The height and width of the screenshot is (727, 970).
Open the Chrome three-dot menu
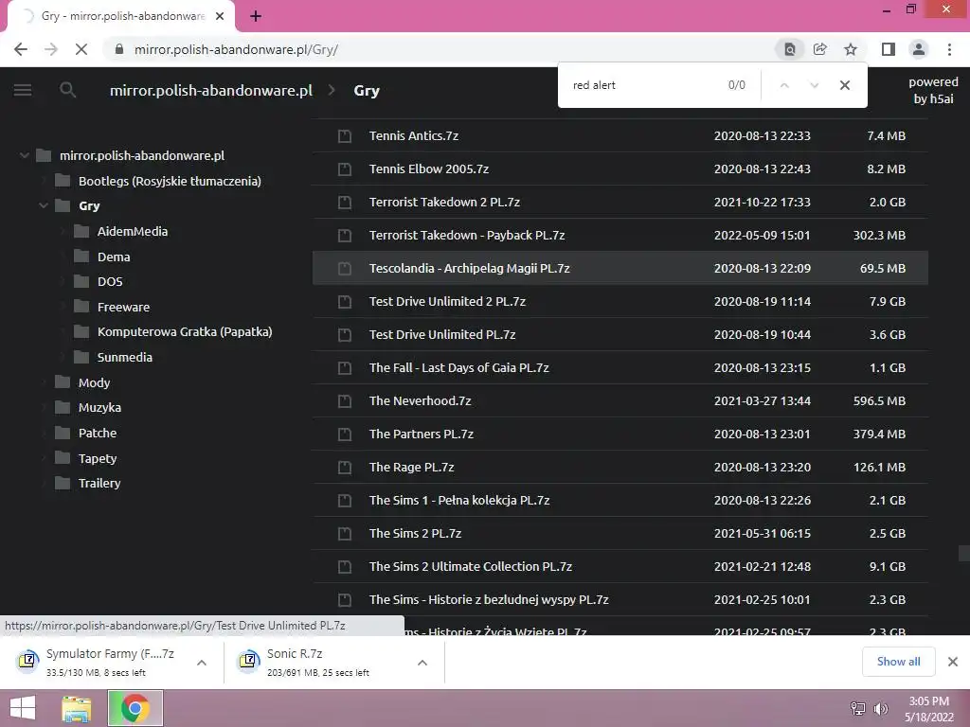coord(949,49)
